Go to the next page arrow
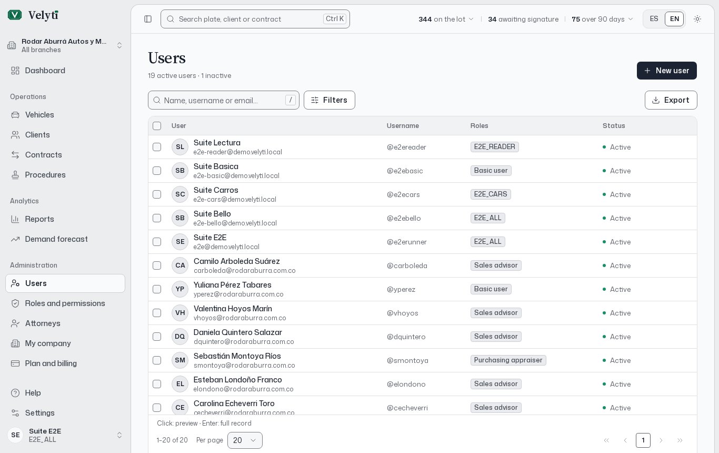This screenshot has width=719, height=453. pyautogui.click(x=662, y=440)
